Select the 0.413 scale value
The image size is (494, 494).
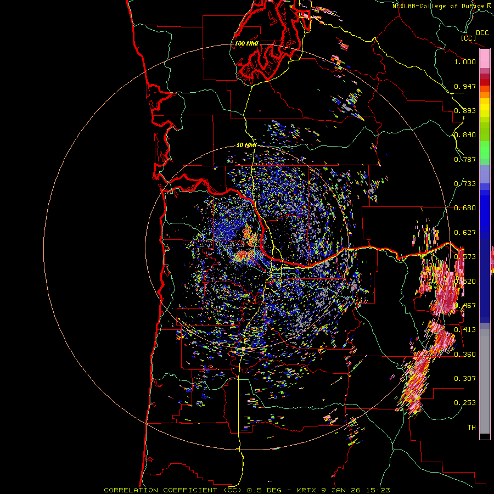pyautogui.click(x=465, y=330)
